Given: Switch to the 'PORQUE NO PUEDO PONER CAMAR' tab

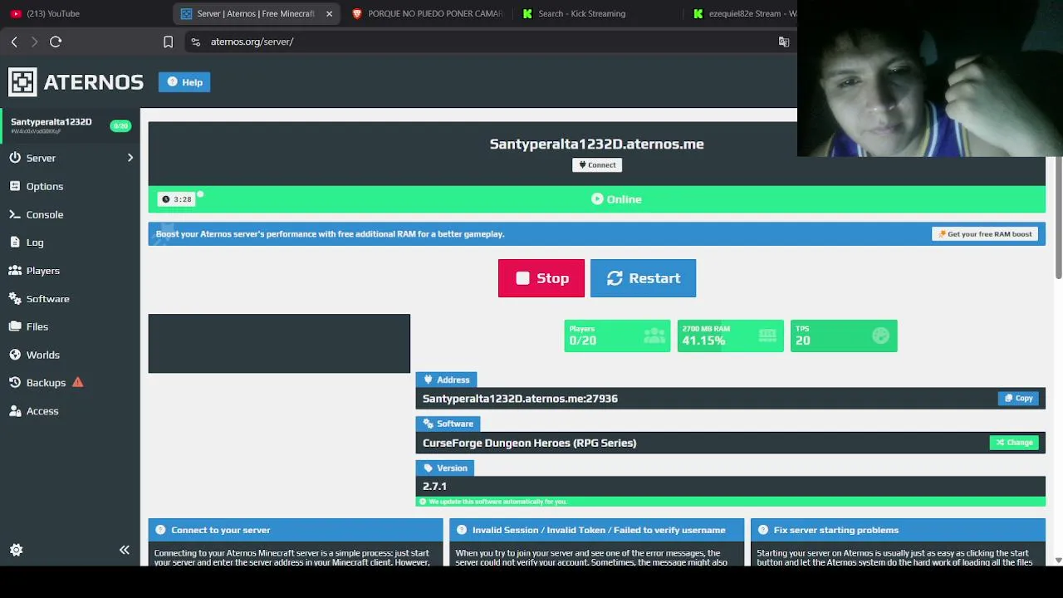Looking at the screenshot, I should [429, 13].
